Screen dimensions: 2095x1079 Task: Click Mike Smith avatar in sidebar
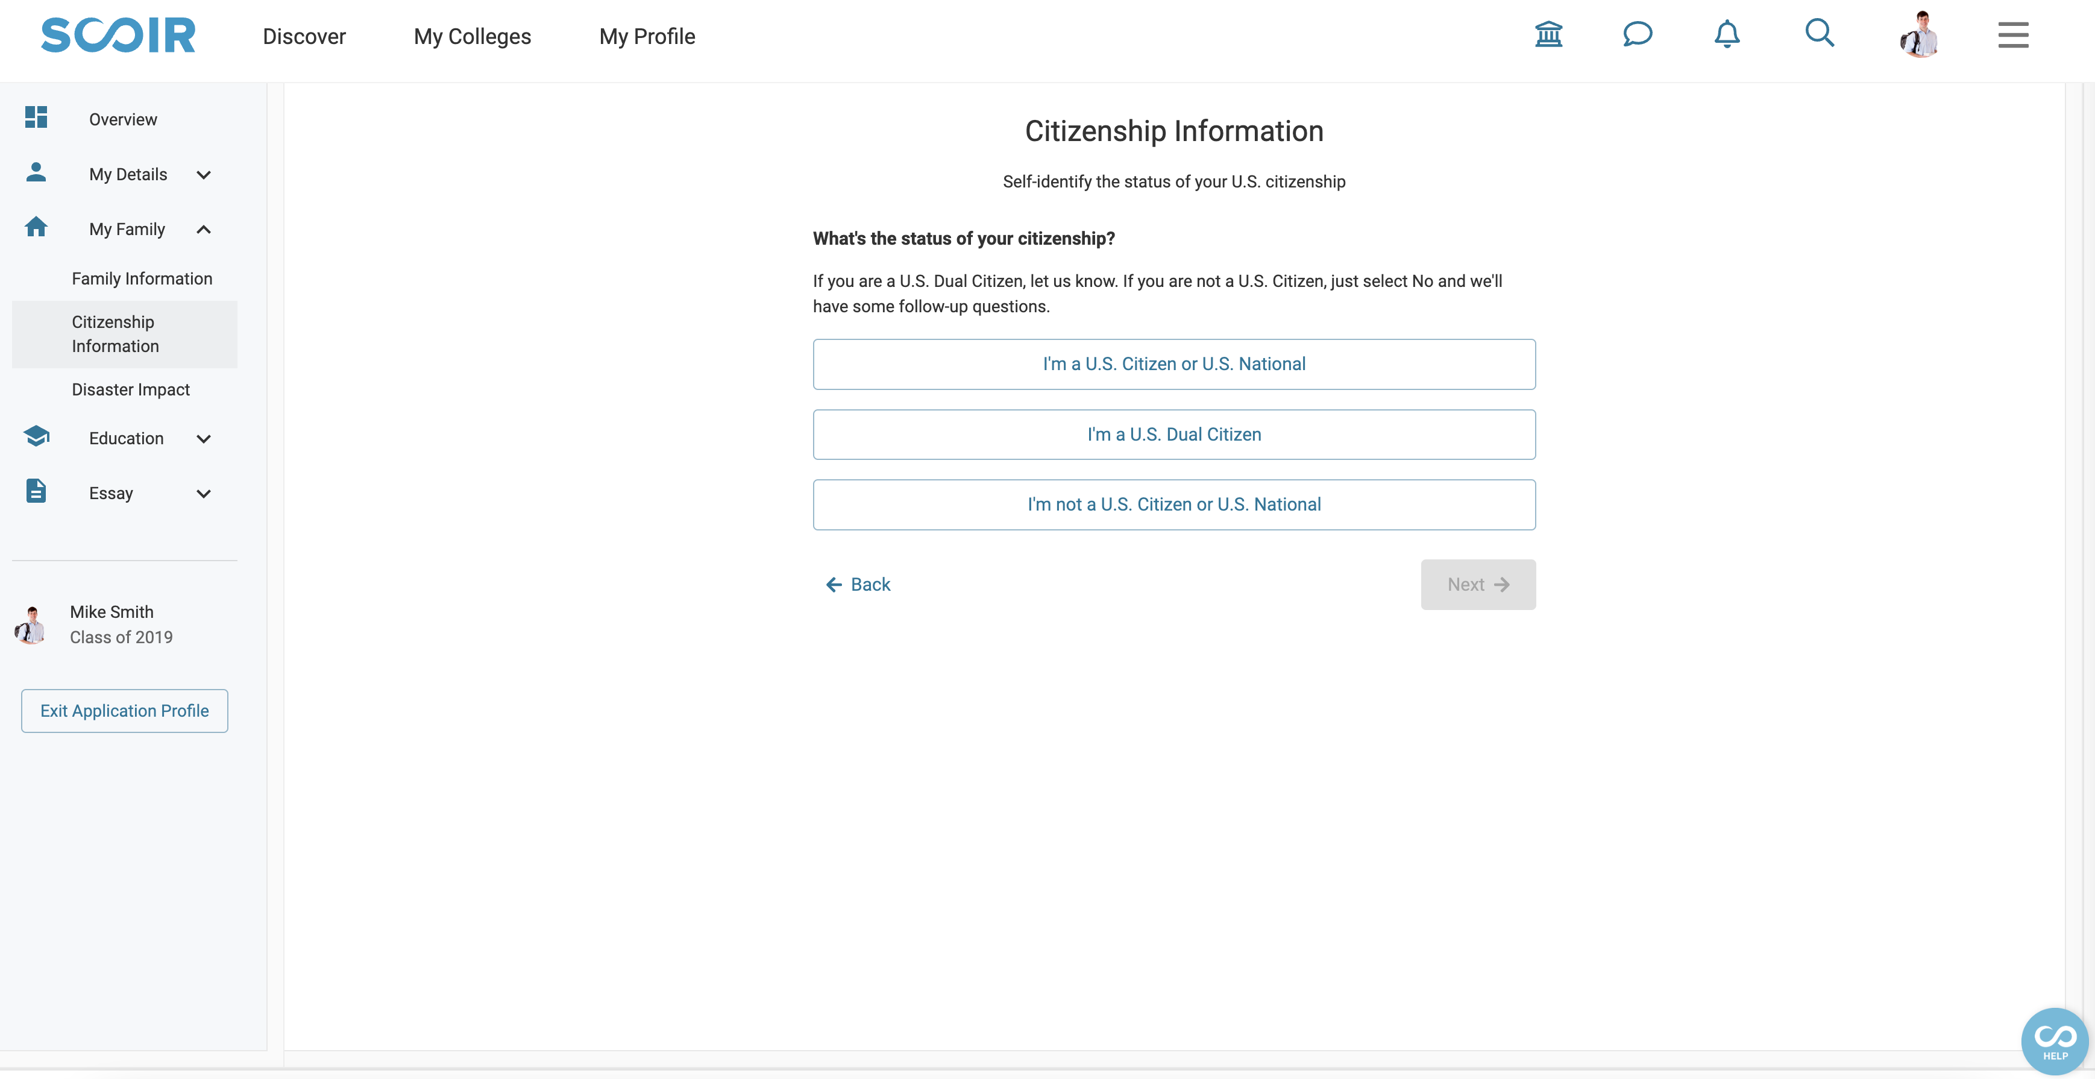pyautogui.click(x=30, y=624)
